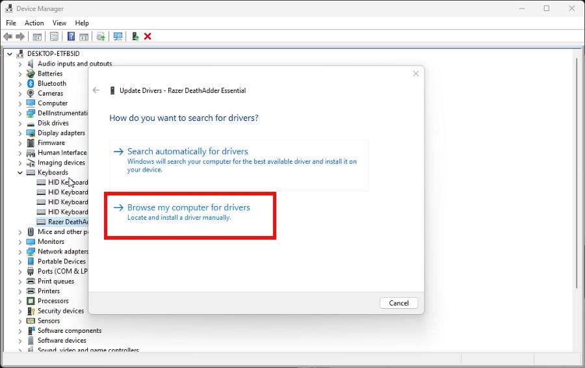Choose Search automatically for drivers

239,165
